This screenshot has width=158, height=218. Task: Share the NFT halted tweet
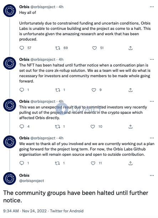(x=131, y=90)
